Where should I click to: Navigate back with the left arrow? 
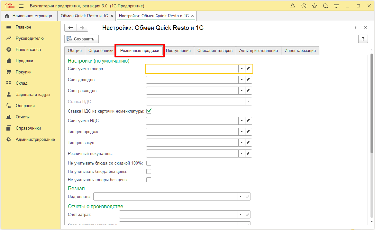point(70,28)
